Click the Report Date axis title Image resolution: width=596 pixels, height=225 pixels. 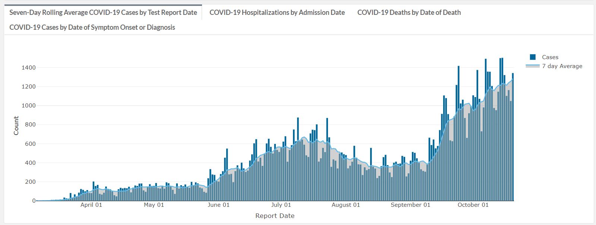275,216
